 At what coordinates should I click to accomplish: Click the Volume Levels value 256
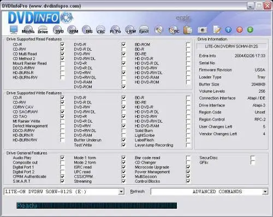click(x=262, y=91)
